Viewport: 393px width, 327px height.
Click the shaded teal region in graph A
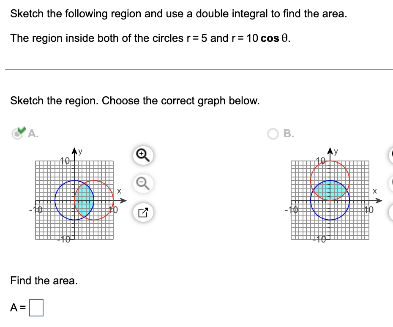pyautogui.click(x=83, y=200)
